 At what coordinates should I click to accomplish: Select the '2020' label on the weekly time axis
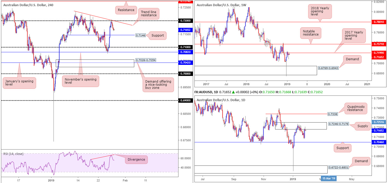(327, 84)
